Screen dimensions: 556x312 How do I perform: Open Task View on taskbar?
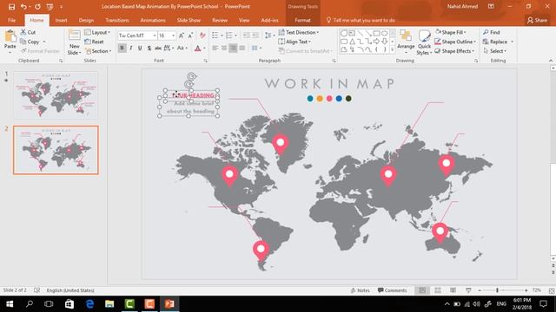[x=49, y=303]
